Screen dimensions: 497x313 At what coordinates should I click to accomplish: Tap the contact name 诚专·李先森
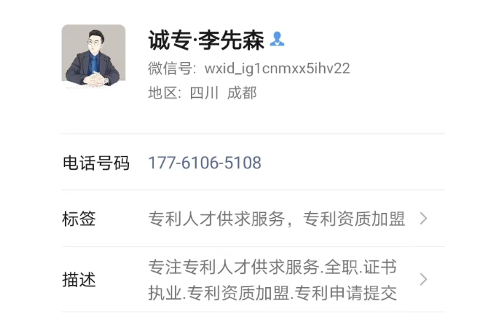click(x=206, y=41)
